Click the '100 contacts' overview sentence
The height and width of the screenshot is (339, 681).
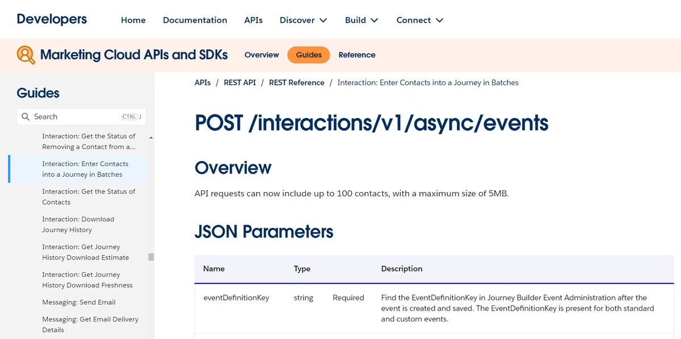click(x=352, y=194)
